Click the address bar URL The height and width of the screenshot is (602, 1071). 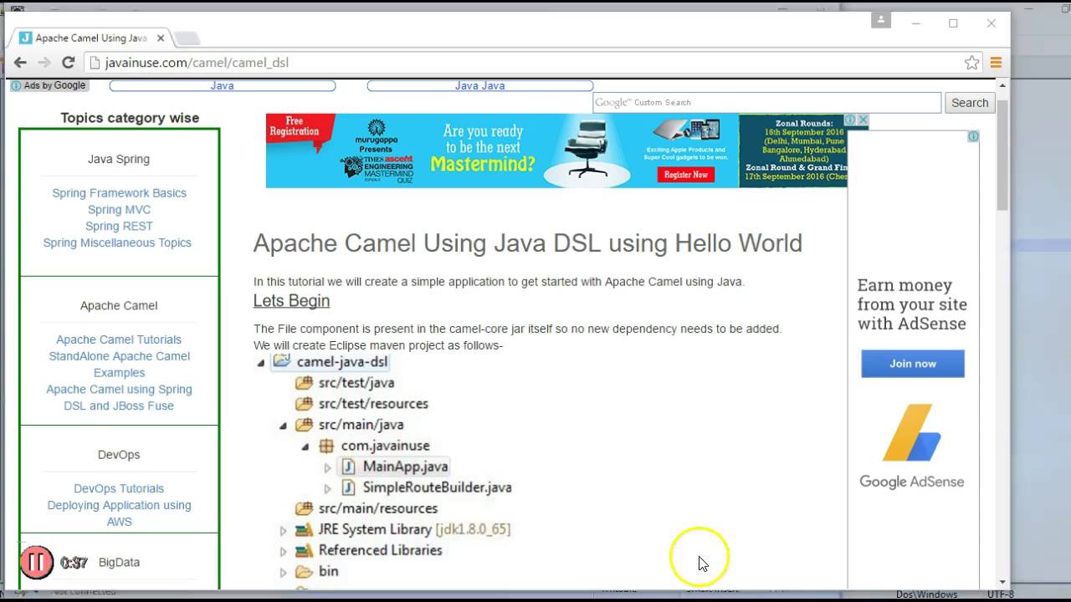[197, 63]
